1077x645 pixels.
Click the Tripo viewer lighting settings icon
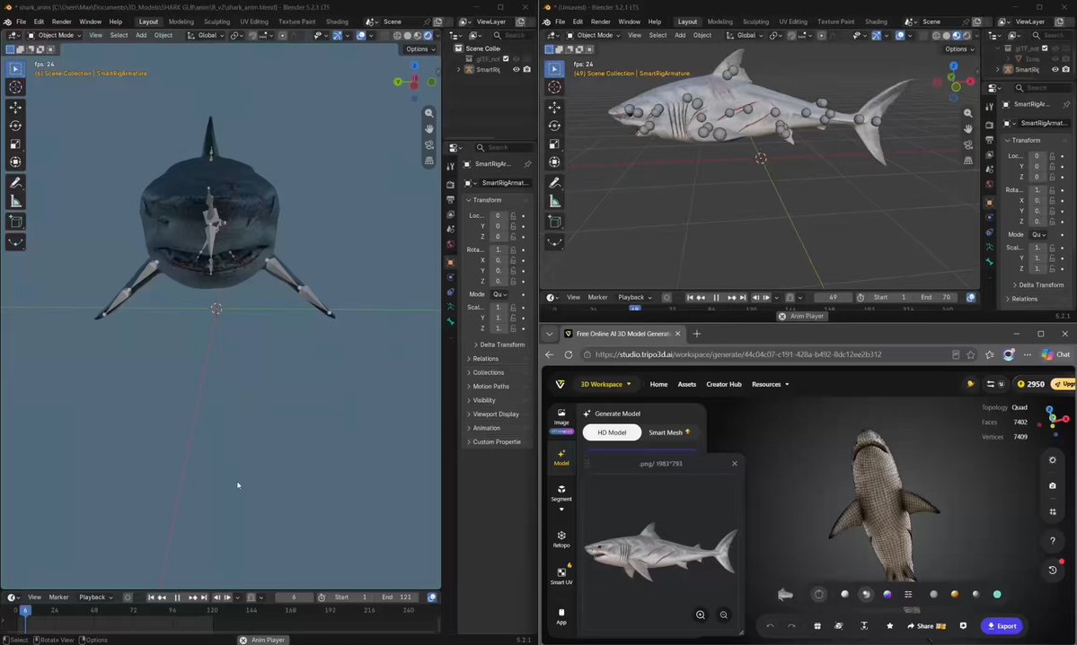pyautogui.click(x=1052, y=459)
